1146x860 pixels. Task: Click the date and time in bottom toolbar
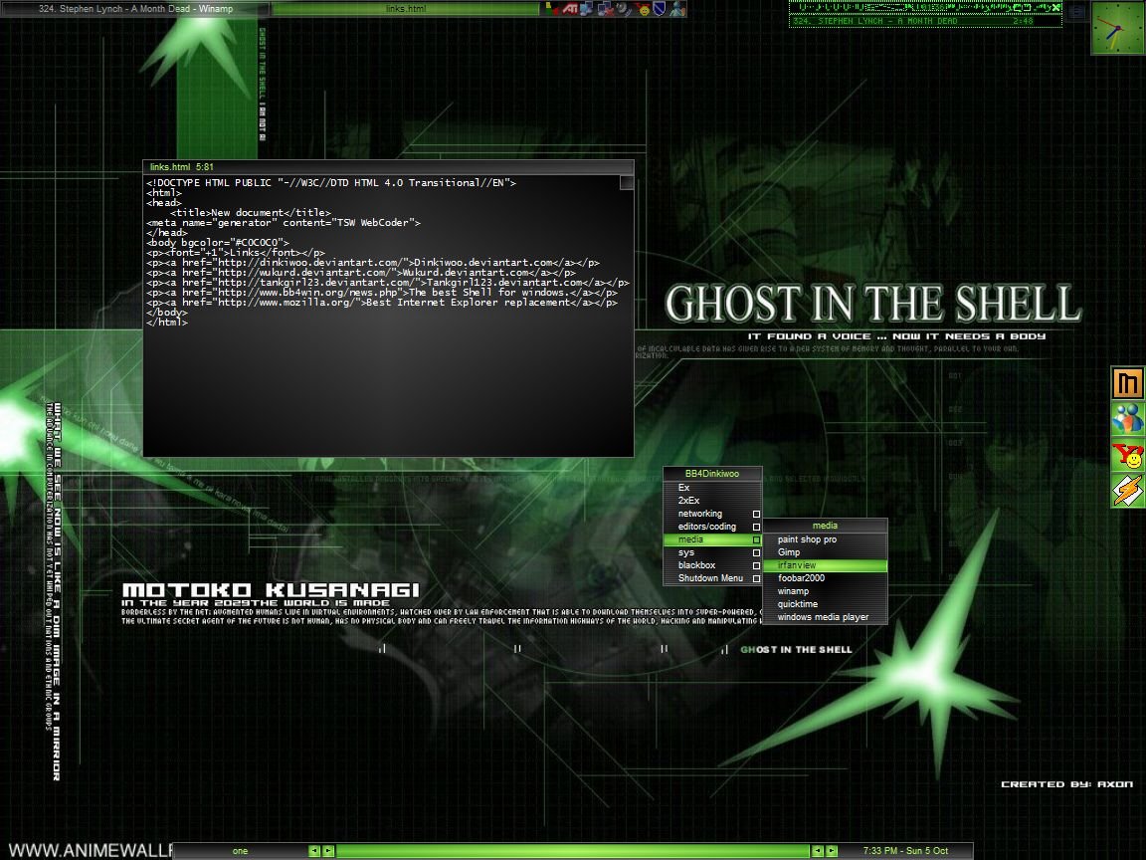coord(905,850)
